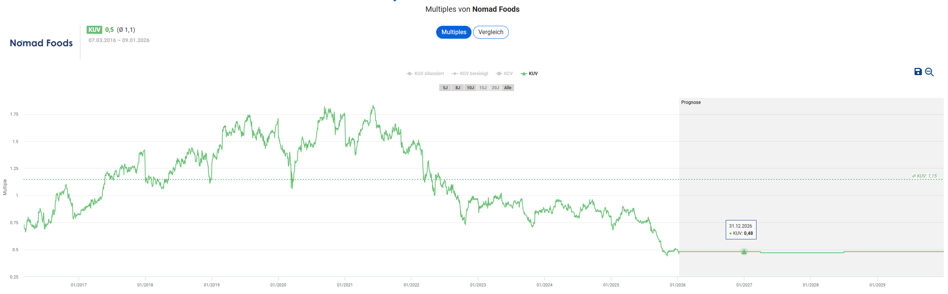Enable the KCV series in legend
This screenshot has width=948, height=294.
click(x=505, y=74)
